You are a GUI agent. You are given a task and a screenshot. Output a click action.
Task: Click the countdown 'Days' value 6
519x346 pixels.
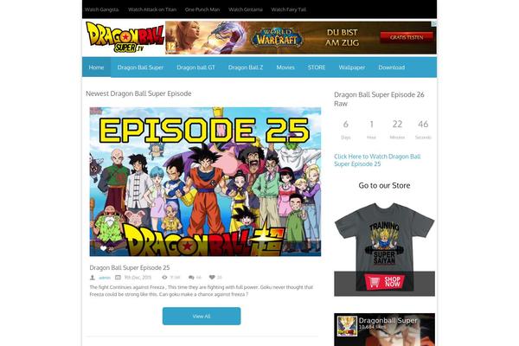pyautogui.click(x=346, y=125)
